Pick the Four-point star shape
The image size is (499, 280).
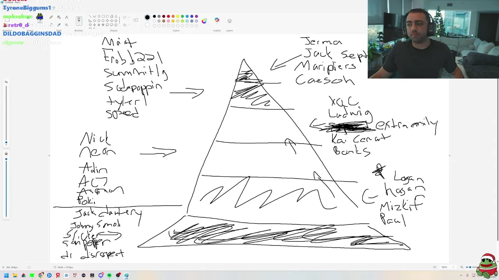click(94, 25)
